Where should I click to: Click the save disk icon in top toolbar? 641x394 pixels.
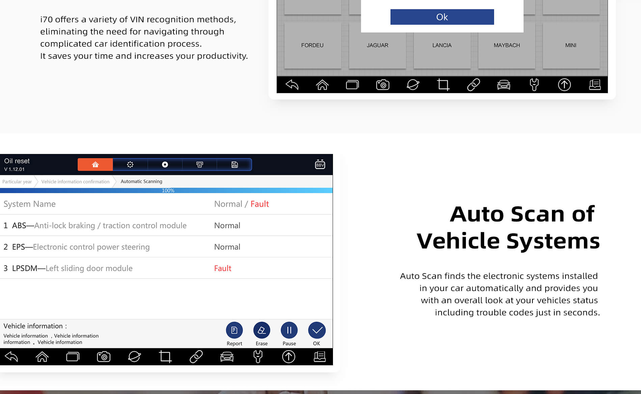click(234, 164)
